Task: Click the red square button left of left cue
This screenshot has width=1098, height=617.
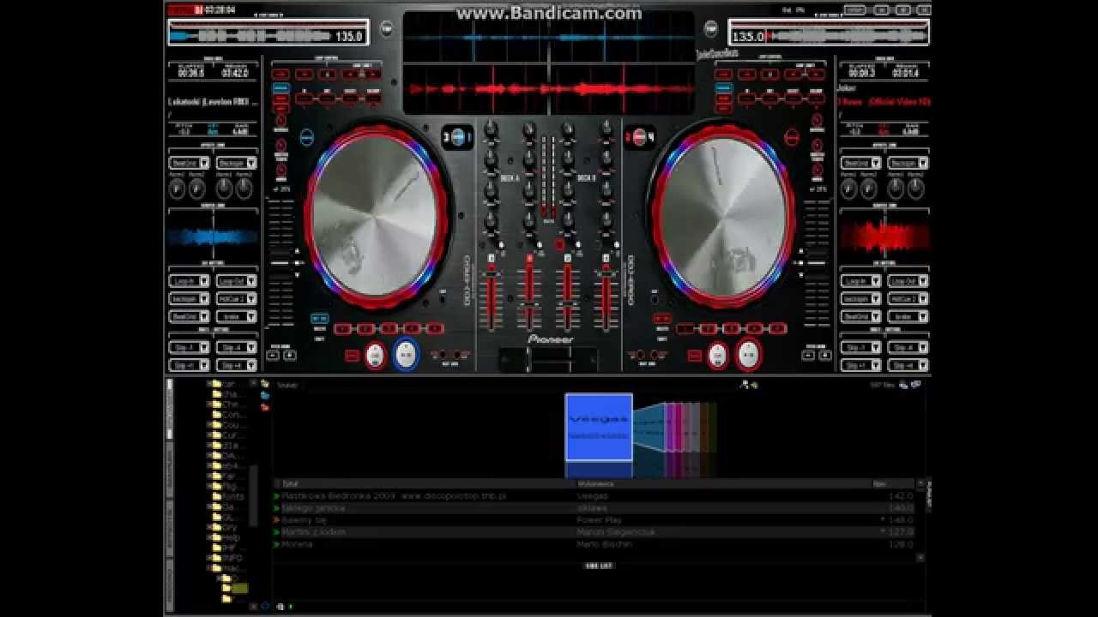Action: click(353, 355)
